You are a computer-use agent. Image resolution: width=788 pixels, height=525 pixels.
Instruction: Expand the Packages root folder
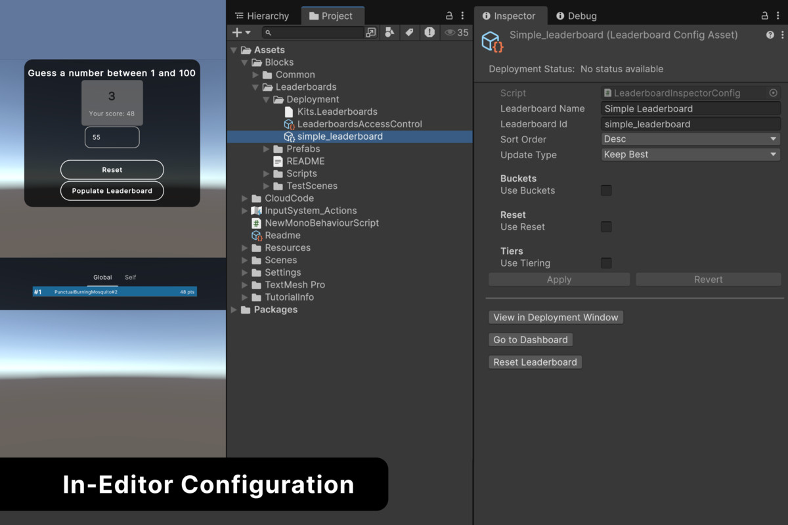pyautogui.click(x=234, y=310)
